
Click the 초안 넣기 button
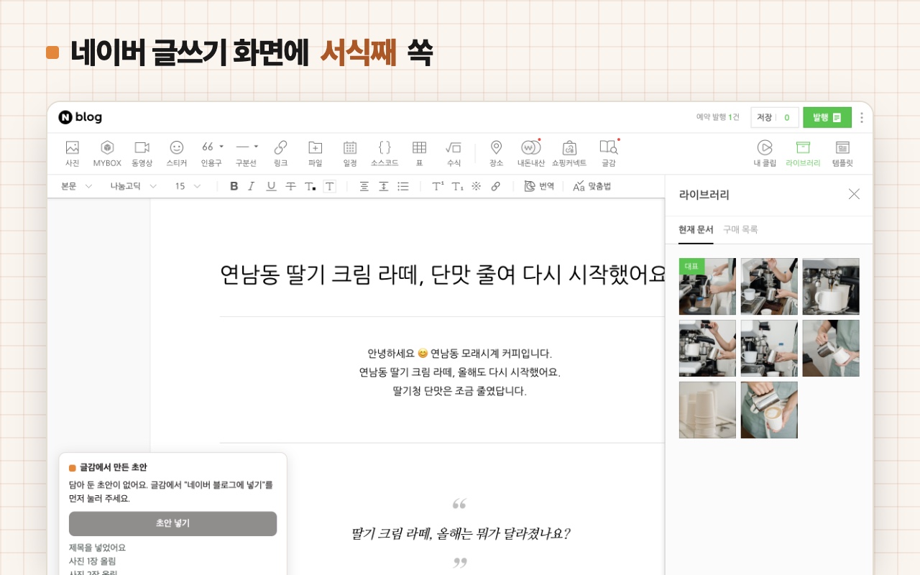click(172, 523)
